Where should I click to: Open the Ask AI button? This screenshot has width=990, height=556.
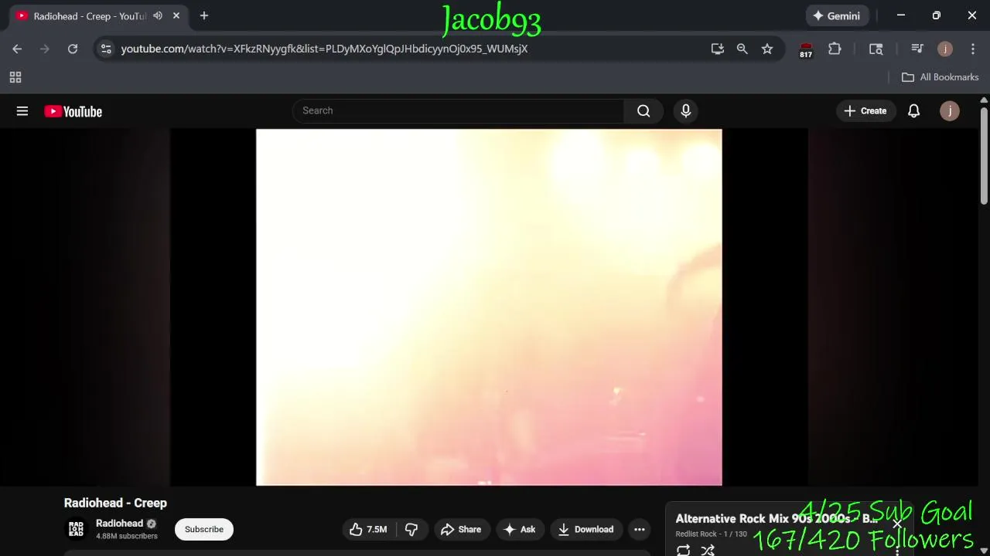point(520,529)
